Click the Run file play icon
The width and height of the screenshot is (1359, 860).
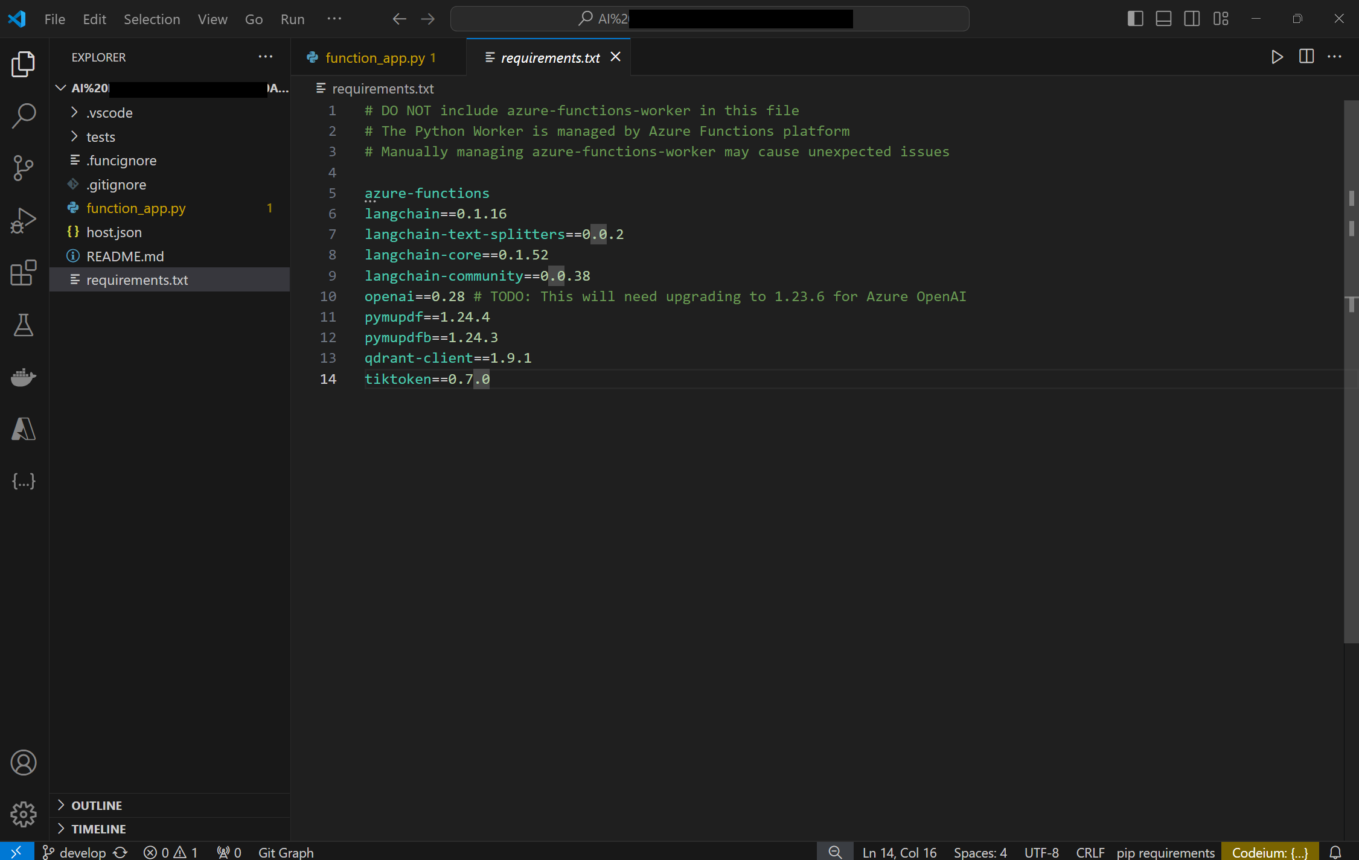click(1277, 57)
